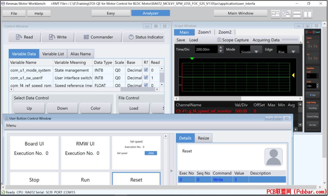The image size is (328, 196).
Task: Click the small arrow expander beside button grid
Action: (x=172, y=171)
